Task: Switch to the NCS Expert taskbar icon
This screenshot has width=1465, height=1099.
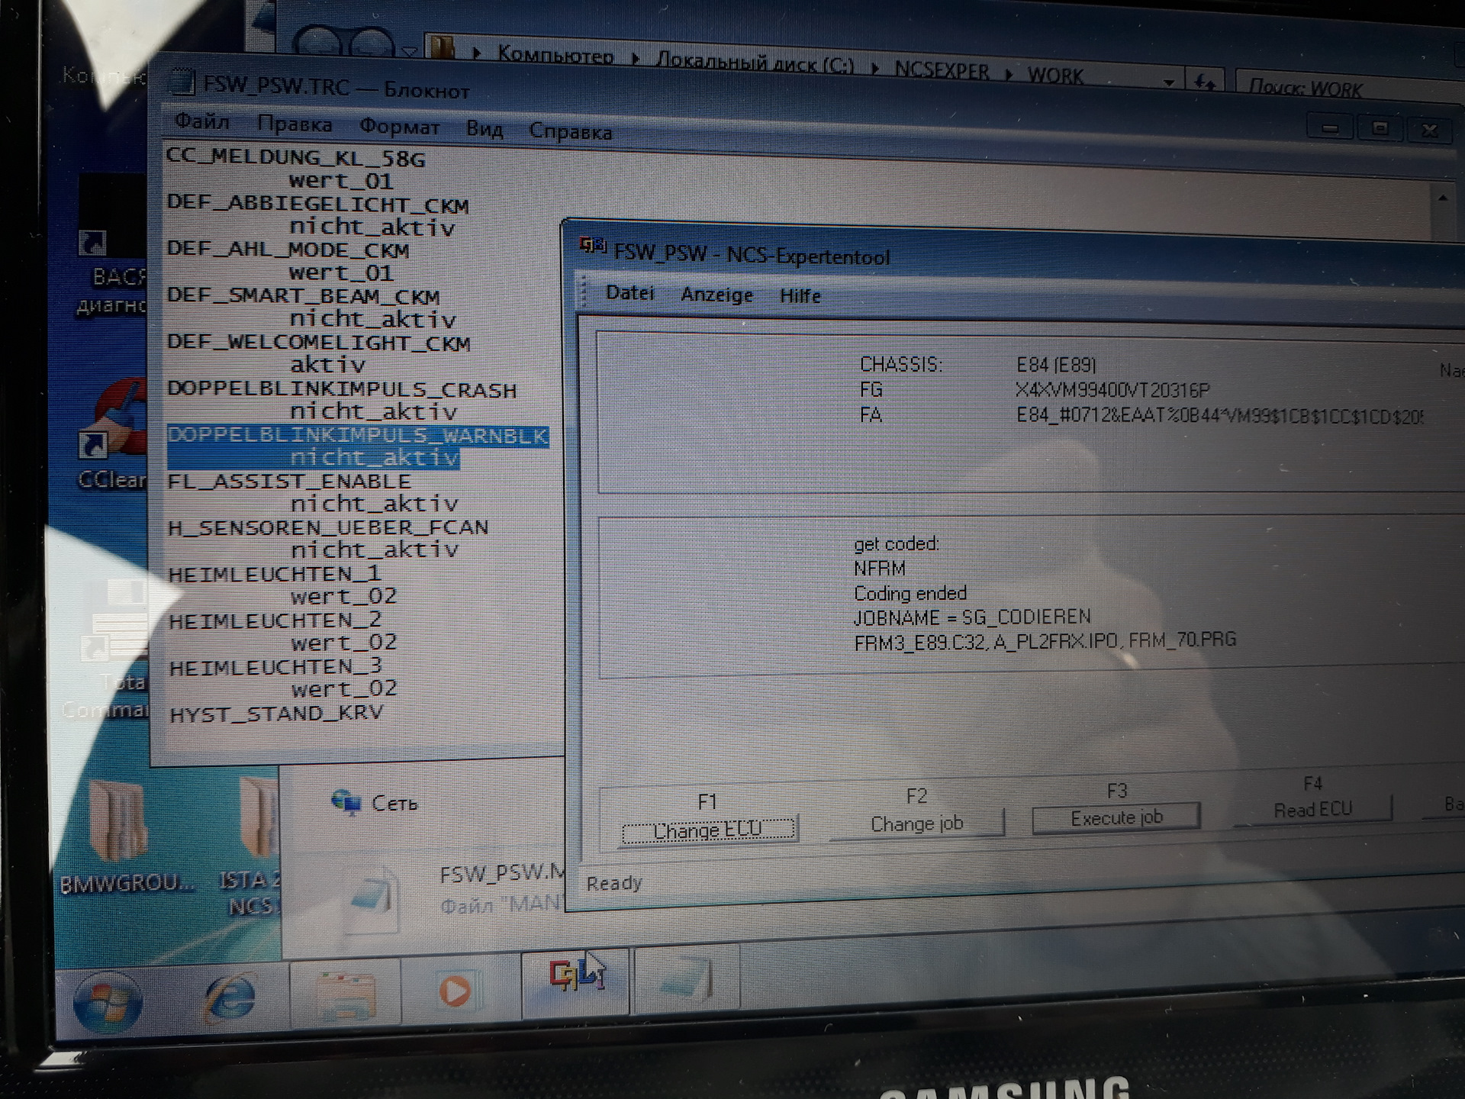Action: (x=575, y=977)
